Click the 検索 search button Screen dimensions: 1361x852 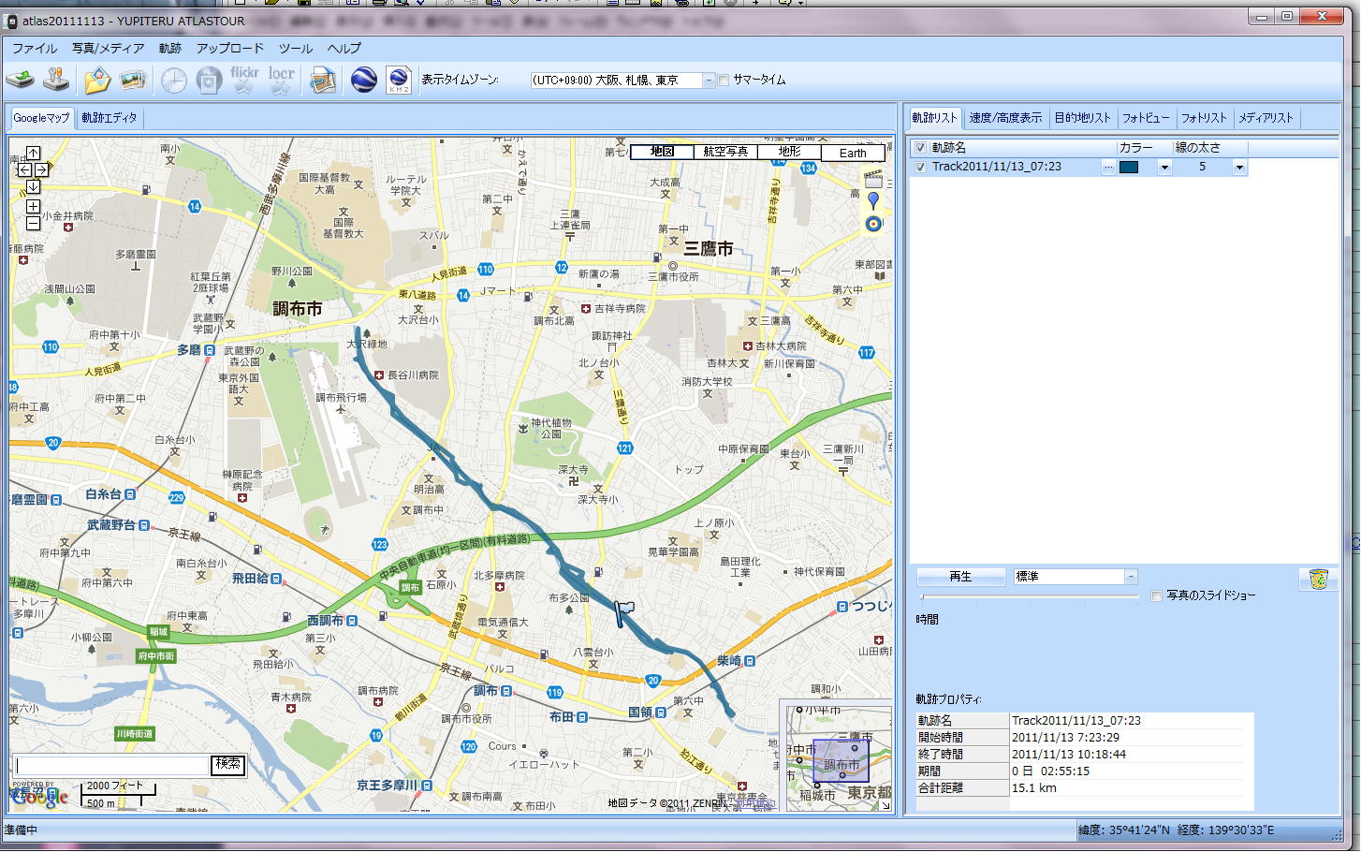[227, 765]
